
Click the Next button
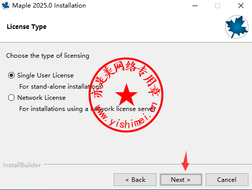coord(181,180)
